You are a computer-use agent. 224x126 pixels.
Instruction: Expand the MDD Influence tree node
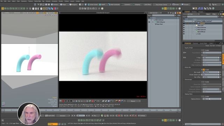[153, 22]
